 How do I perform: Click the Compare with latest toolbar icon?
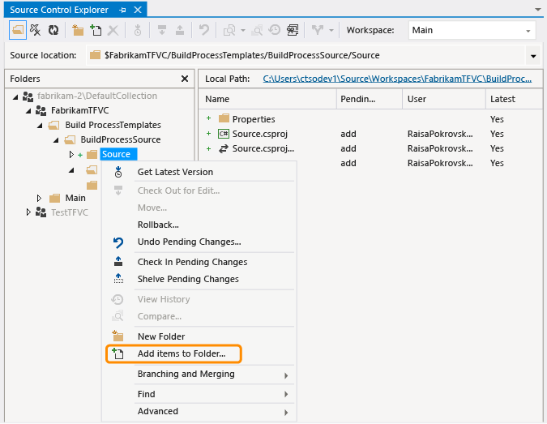tap(257, 30)
